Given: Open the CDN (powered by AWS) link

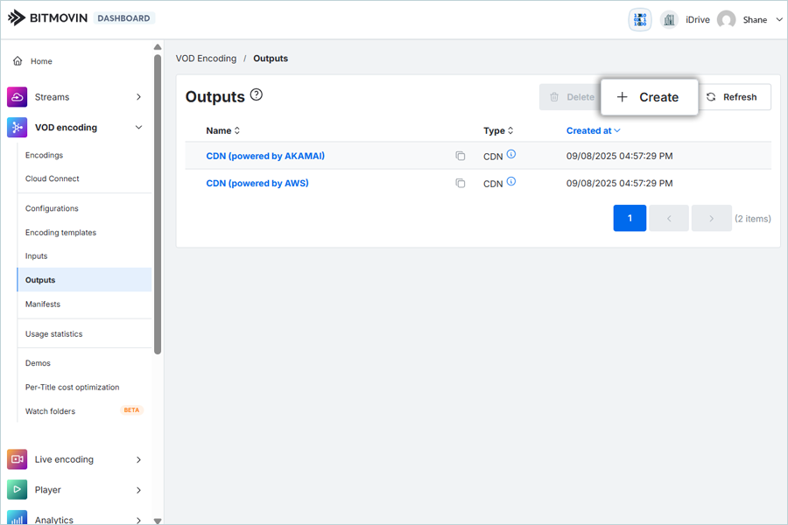Looking at the screenshot, I should click(257, 184).
